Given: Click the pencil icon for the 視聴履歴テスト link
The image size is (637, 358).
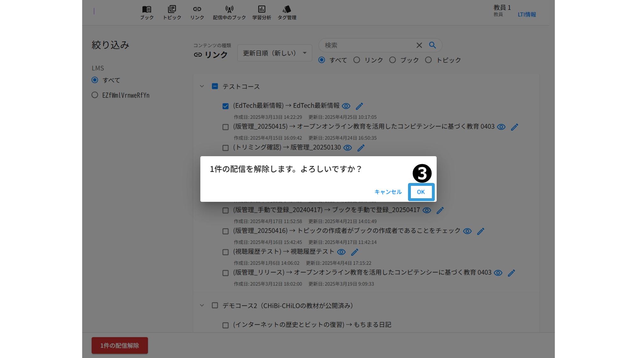Looking at the screenshot, I should point(354,252).
